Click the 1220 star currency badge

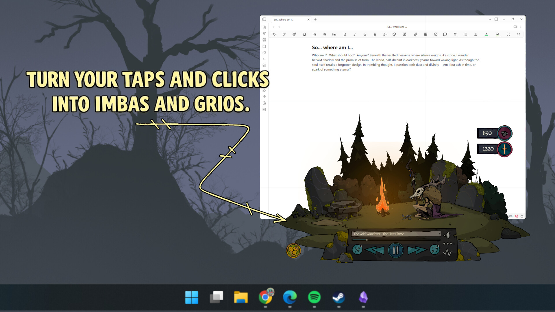(x=494, y=149)
